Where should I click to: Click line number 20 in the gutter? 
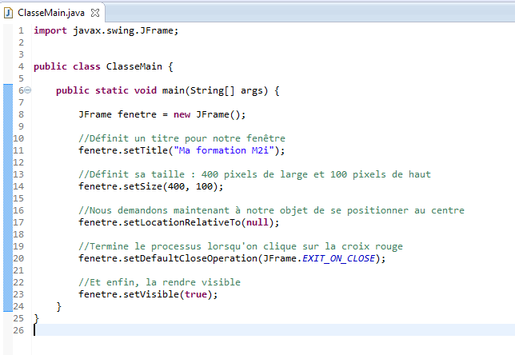coord(19,258)
